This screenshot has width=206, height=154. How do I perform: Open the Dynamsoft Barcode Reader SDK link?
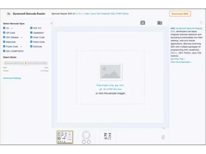pos(186,30)
